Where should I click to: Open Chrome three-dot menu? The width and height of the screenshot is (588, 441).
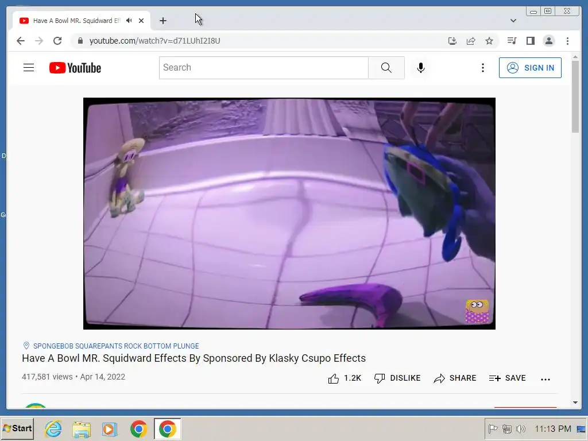pos(567,41)
